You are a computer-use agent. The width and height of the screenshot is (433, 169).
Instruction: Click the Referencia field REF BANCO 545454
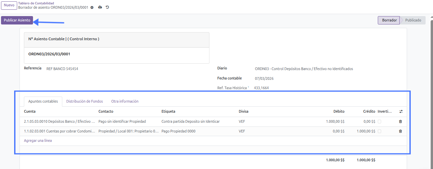62,69
